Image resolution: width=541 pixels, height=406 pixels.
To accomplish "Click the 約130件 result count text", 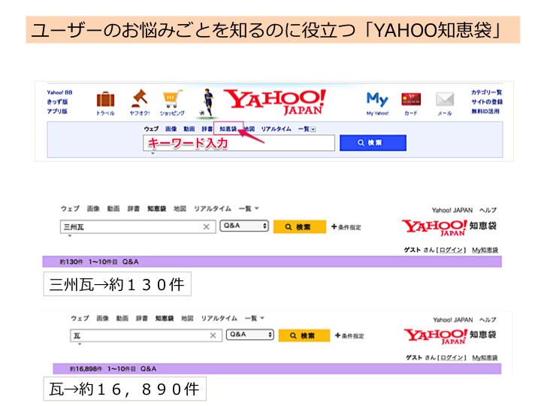I will 71,262.
